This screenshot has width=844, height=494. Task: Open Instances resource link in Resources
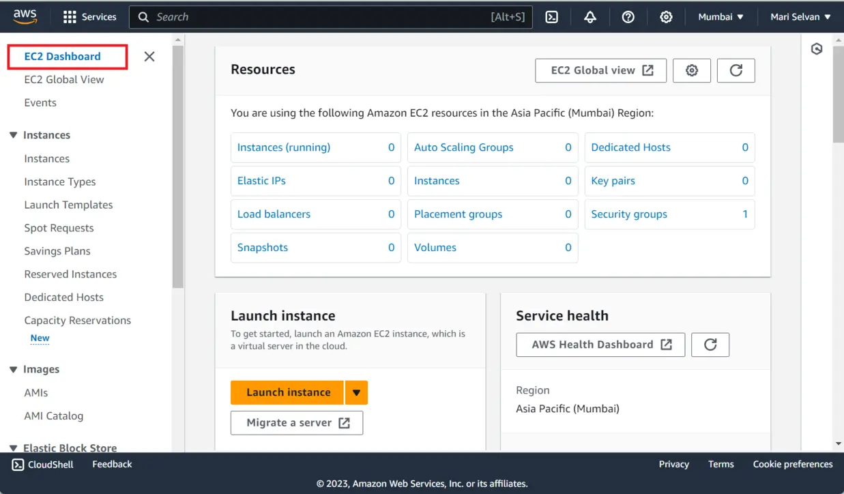pyautogui.click(x=437, y=181)
